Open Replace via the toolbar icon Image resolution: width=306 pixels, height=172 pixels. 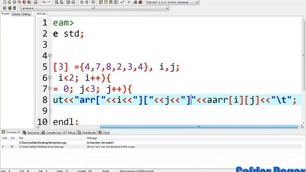click(x=62, y=2)
